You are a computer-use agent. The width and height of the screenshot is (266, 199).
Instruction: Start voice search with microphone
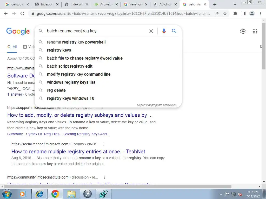click(164, 31)
